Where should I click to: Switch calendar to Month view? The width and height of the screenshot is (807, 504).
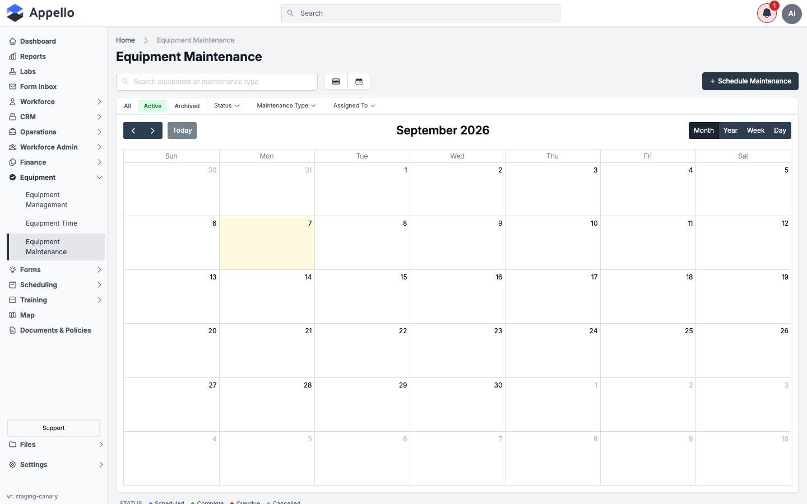(x=704, y=130)
